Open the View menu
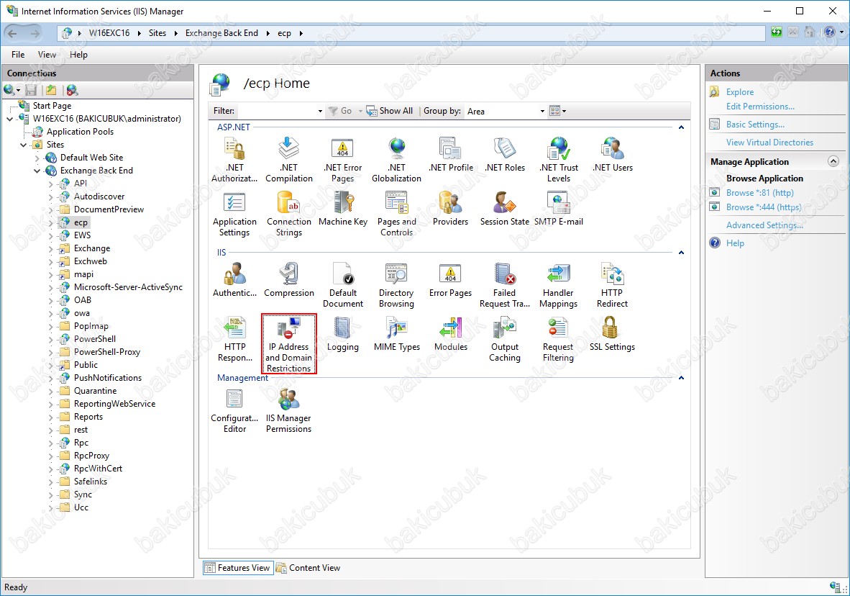 point(47,54)
